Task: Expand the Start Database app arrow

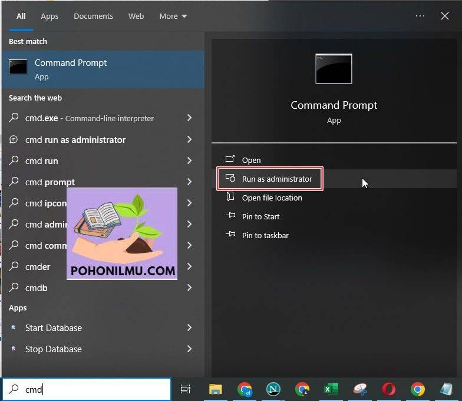Action: [x=190, y=328]
